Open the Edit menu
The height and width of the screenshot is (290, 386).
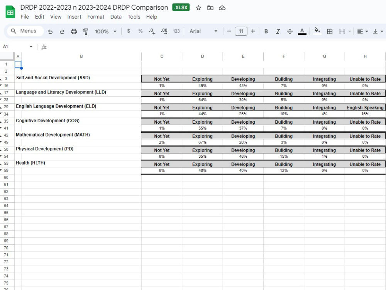40,17
